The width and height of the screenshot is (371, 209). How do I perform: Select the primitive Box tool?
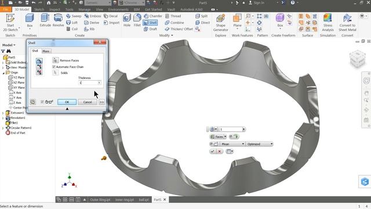(30, 21)
